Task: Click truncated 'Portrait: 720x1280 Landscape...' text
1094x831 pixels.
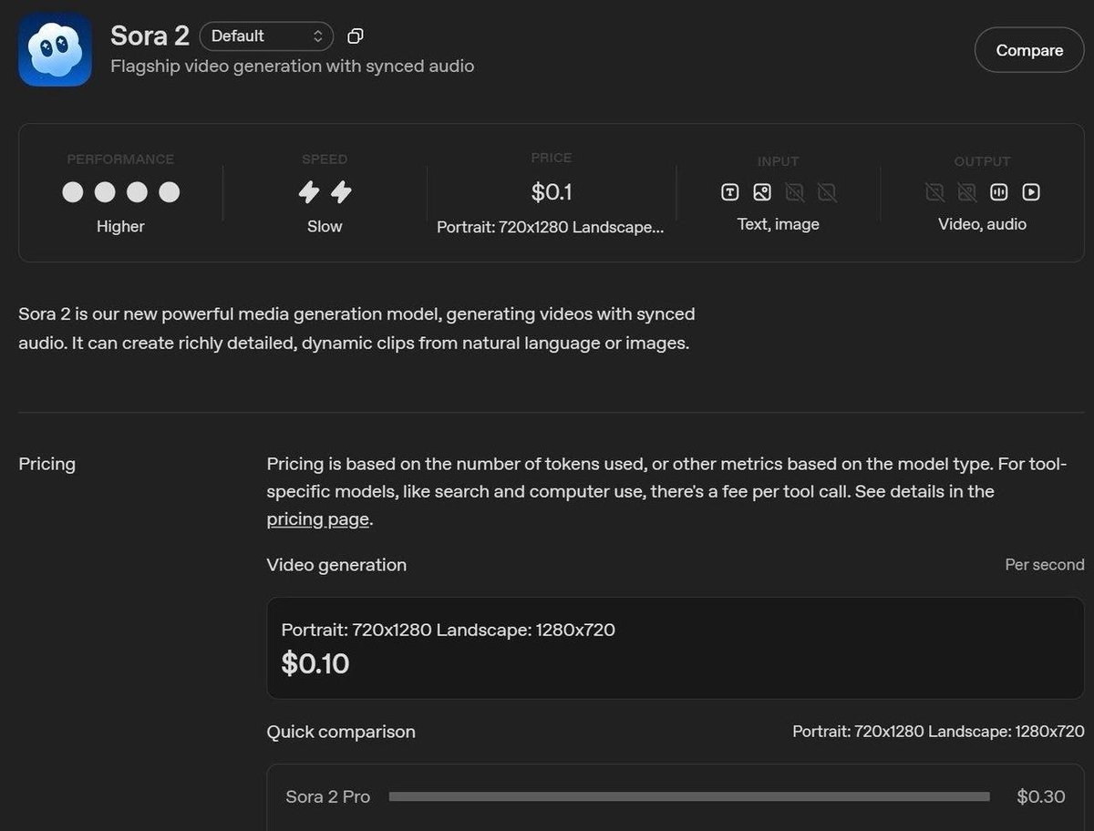Action: click(551, 227)
